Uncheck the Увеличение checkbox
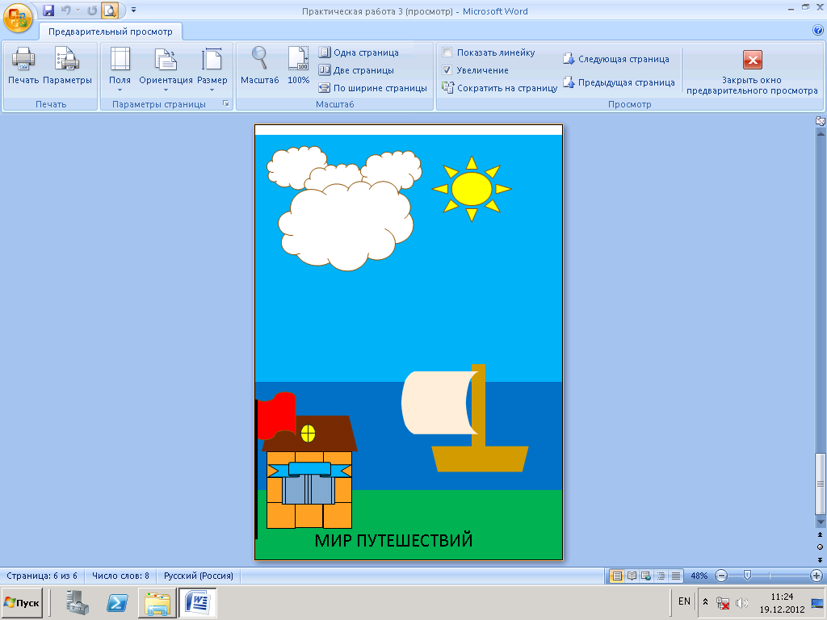Image resolution: width=827 pixels, height=620 pixels. (447, 70)
